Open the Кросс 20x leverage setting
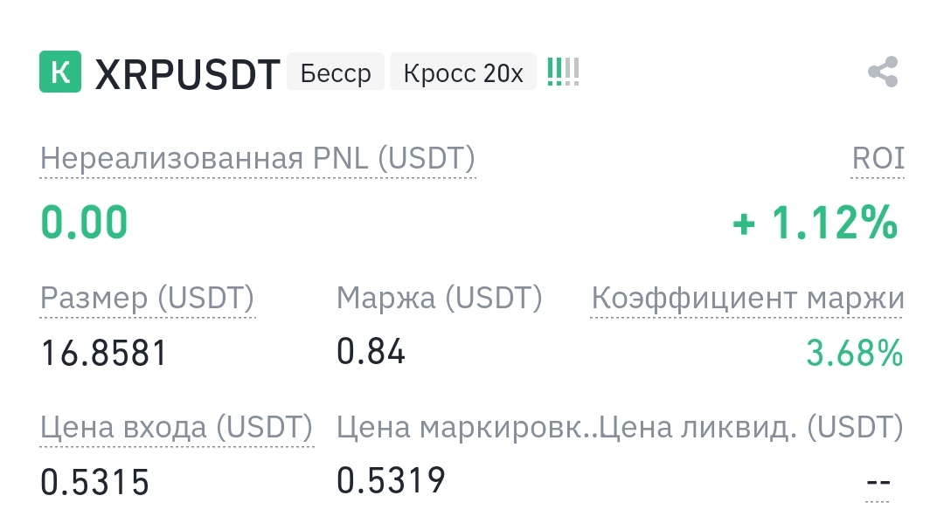This screenshot has height=530, width=944. coord(463,73)
